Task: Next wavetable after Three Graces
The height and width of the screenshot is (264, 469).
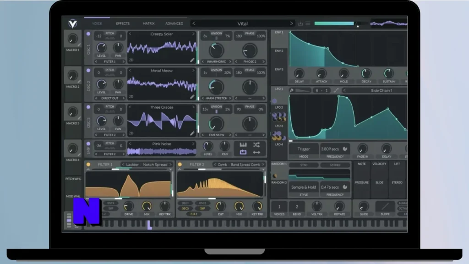Action: pyautogui.click(x=193, y=107)
